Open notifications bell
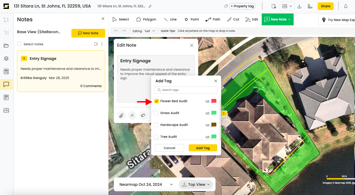This screenshot has height=195, width=355. tap(346, 6)
